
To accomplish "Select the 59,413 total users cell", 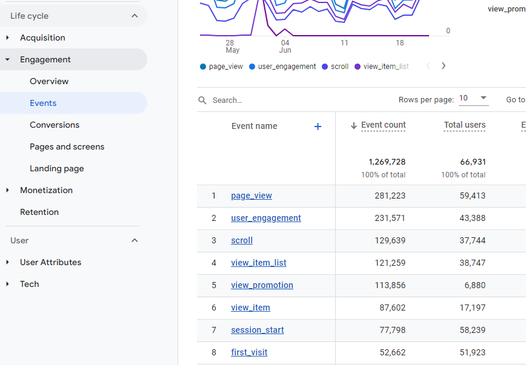I will coord(472,196).
